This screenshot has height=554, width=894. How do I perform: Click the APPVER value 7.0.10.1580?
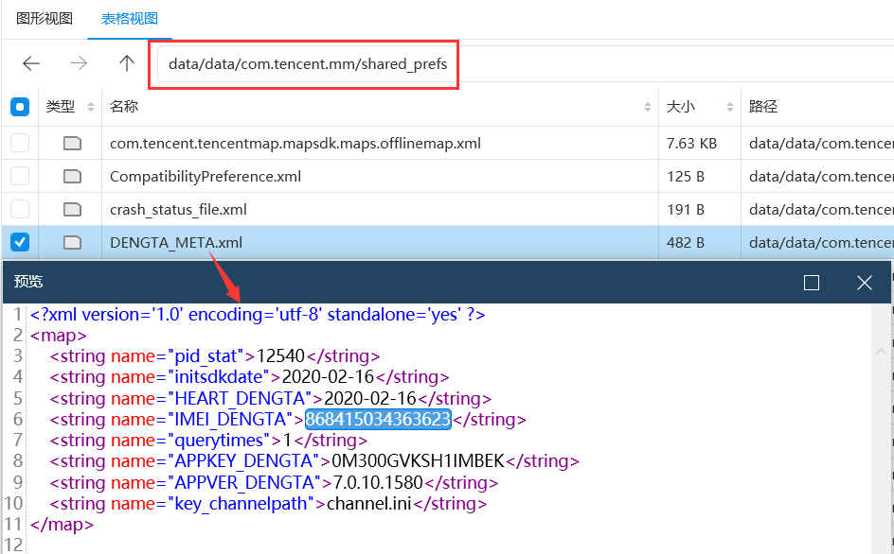(x=378, y=482)
